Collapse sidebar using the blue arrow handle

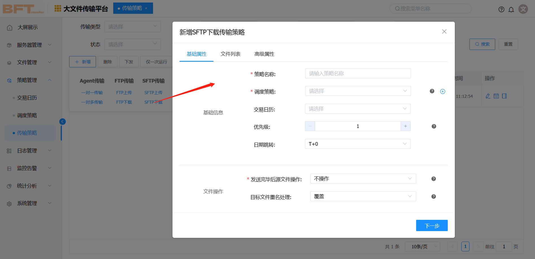tap(62, 121)
